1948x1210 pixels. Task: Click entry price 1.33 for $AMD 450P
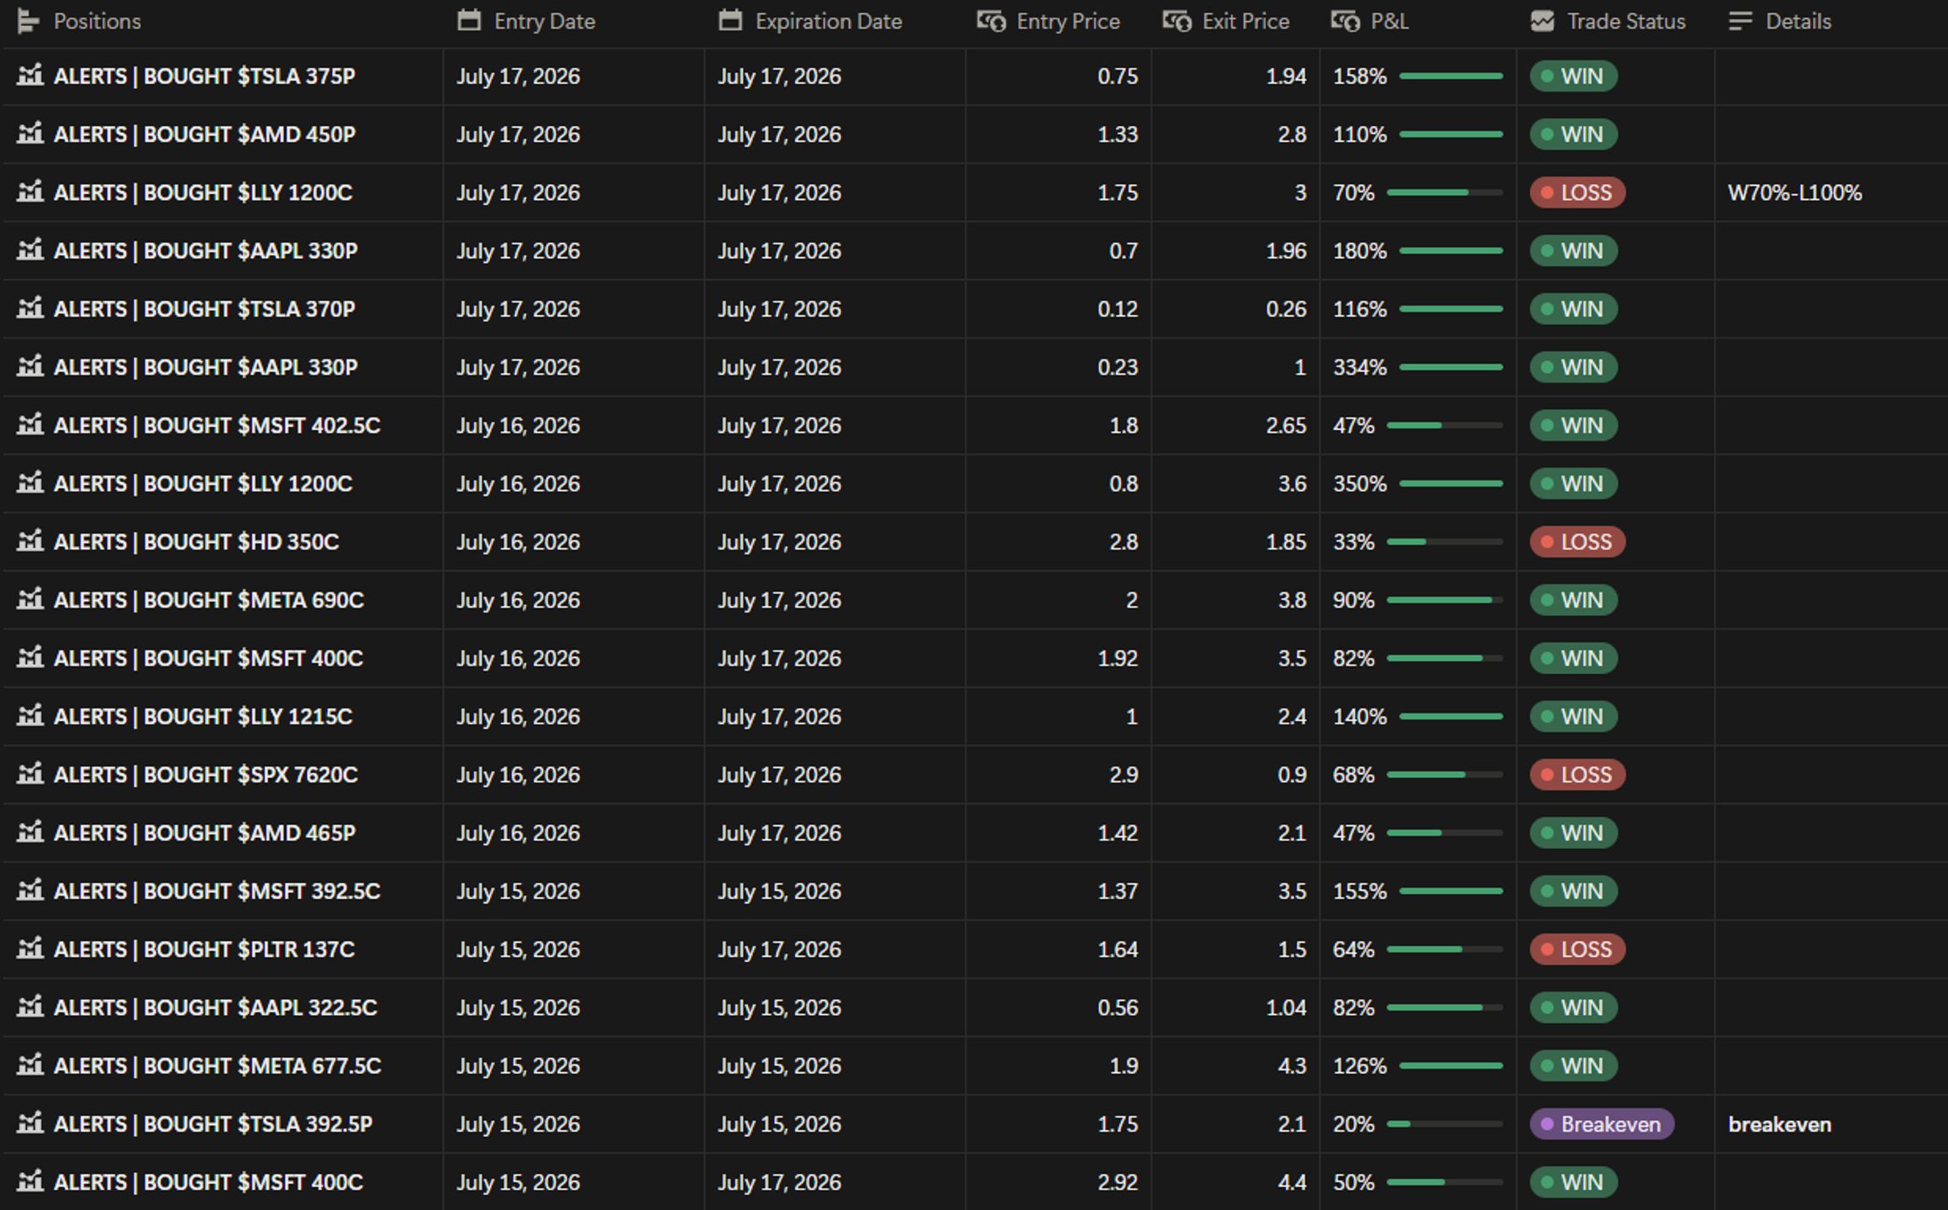coord(1118,134)
